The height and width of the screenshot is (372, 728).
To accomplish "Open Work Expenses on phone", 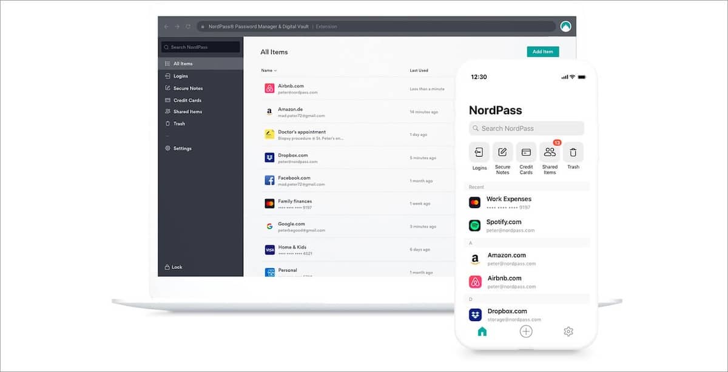I will [x=527, y=203].
